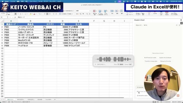Open the fill color dropdown arrow
Screen dimensions: 183x103
click(x=32, y=14)
